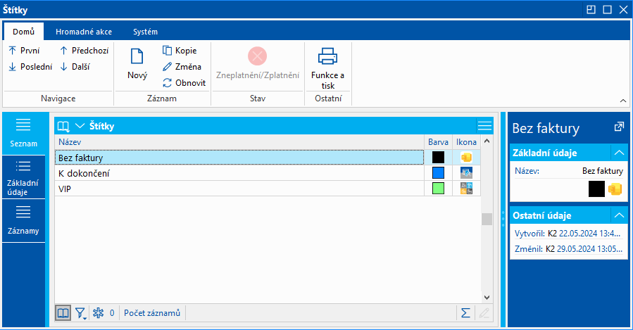Viewport: 633px width, 330px height.
Task: Collapse the ribbon with the chevron
Action: (x=623, y=101)
